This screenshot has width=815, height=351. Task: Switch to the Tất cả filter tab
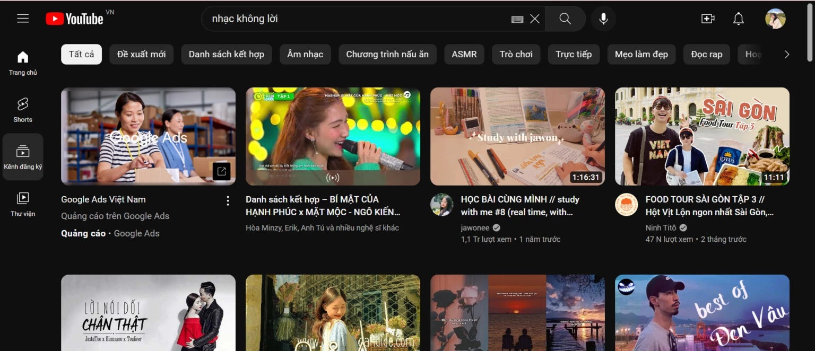pos(81,54)
